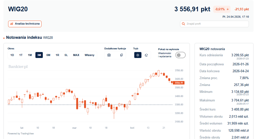Show the 5L period chart

(66, 55)
